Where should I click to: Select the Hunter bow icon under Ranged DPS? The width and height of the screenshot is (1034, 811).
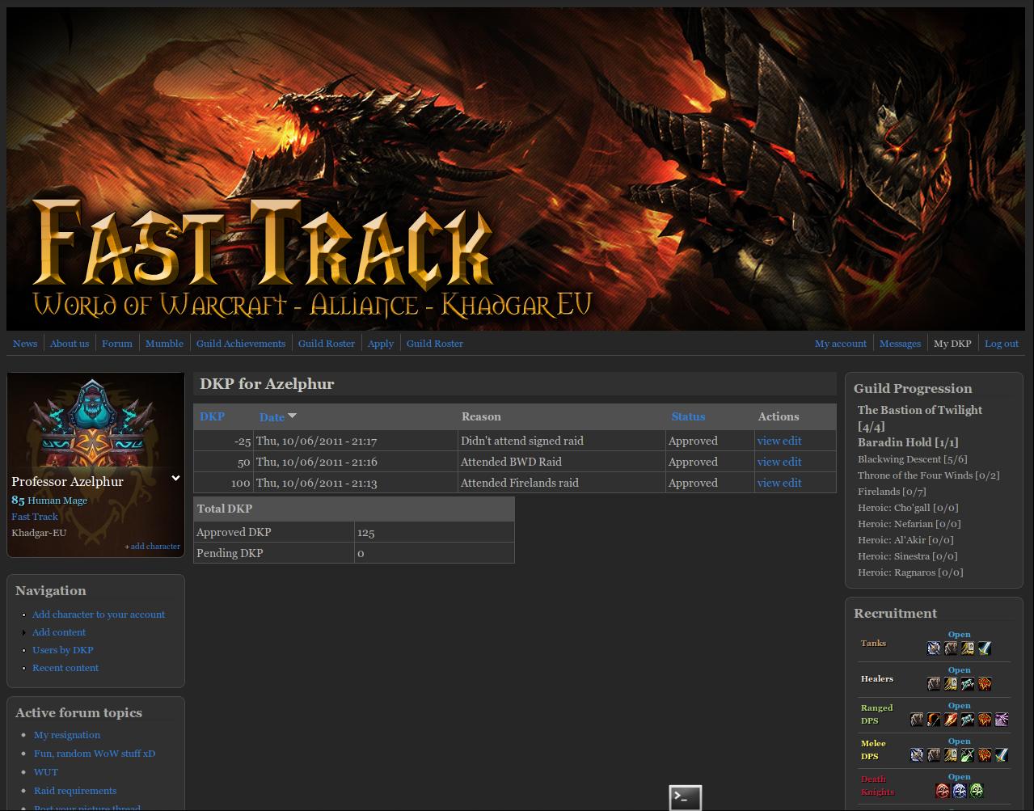coord(934,720)
